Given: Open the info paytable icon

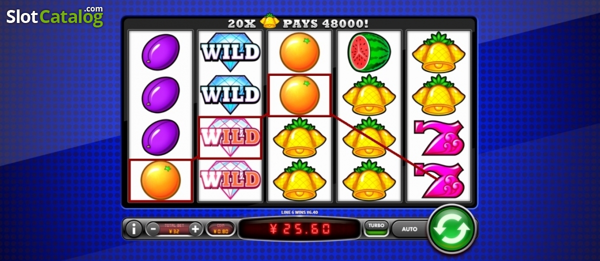Looking at the screenshot, I should tap(133, 229).
